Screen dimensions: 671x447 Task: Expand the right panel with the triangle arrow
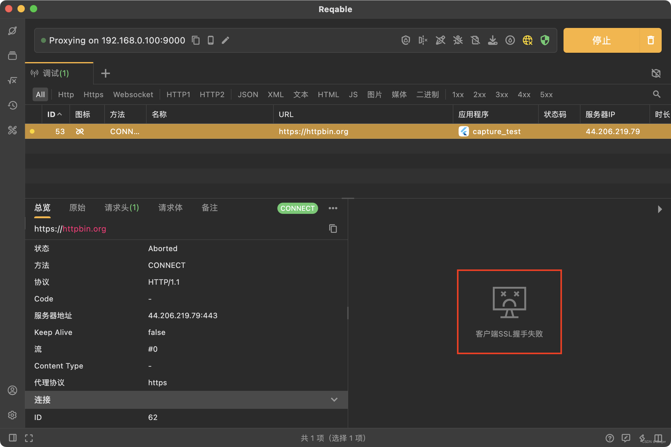click(660, 209)
